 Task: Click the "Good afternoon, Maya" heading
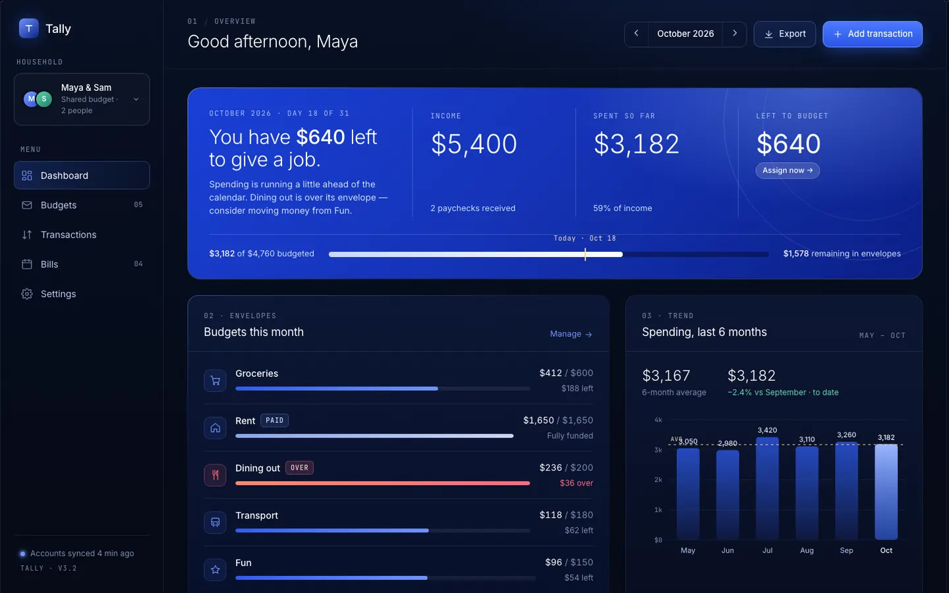(x=273, y=42)
